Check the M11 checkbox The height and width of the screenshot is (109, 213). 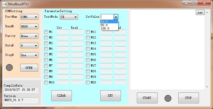tap(88, 32)
